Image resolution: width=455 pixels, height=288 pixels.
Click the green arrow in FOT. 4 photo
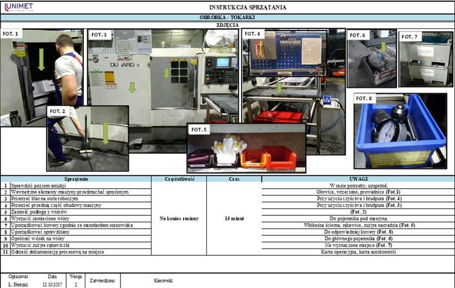tap(280, 87)
